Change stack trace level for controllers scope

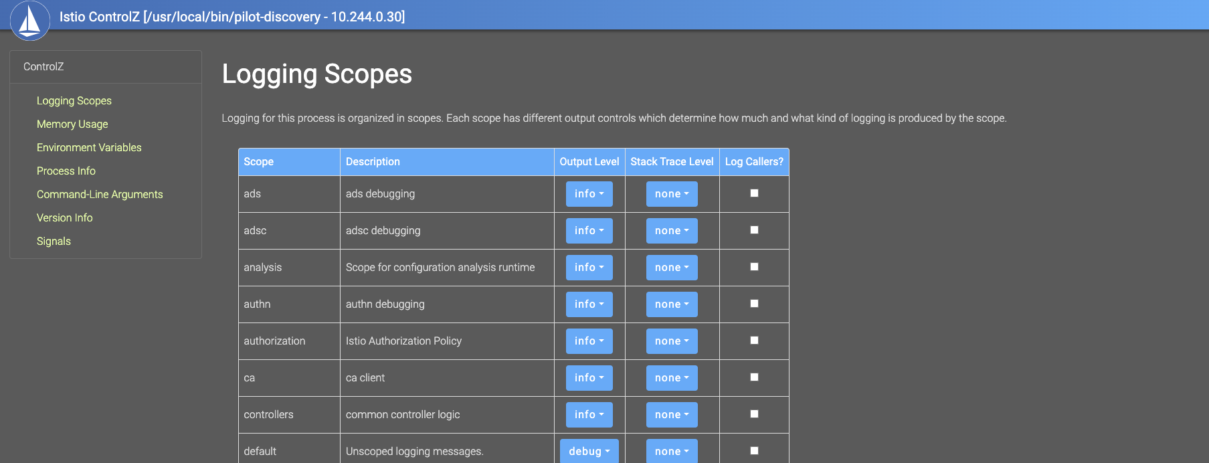click(x=672, y=415)
